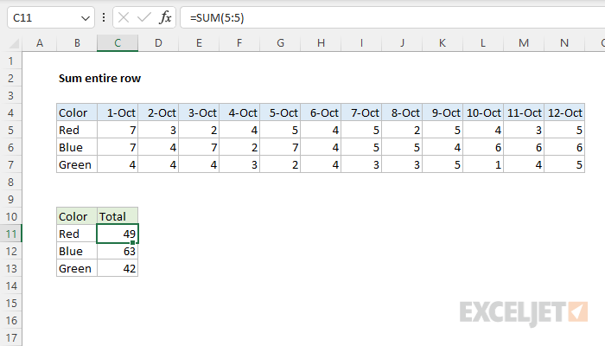Select the Red label cell in row 5

(77, 130)
